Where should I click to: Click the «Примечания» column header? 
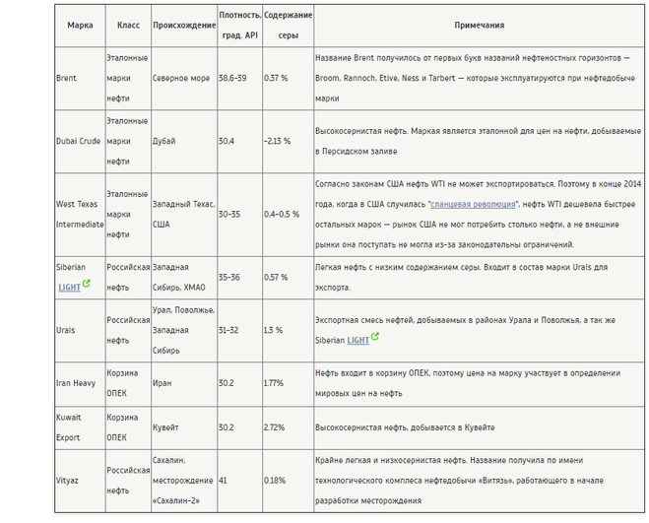(478, 24)
